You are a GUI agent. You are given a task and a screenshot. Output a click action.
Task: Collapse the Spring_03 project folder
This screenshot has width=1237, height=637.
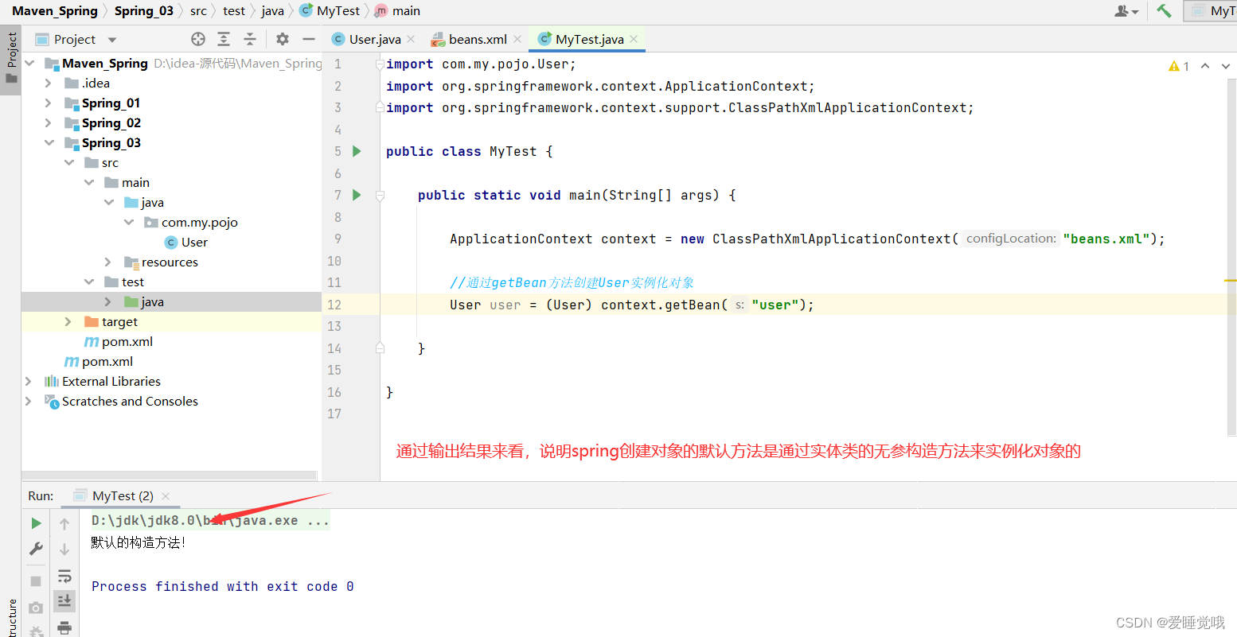click(x=49, y=142)
